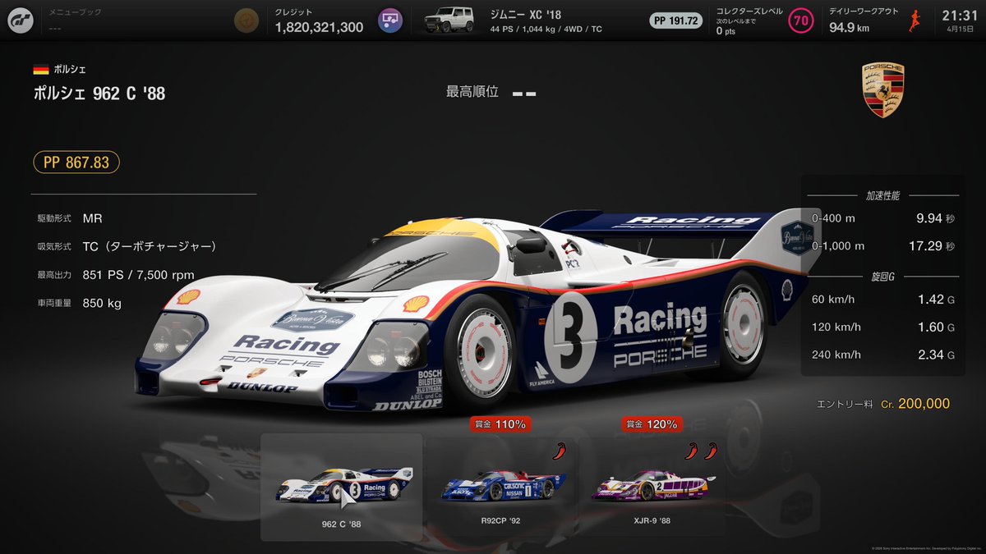Screen dimensions: 986x554
Task: Click the 851 PS / 7,500 rpm power row
Action: pos(116,275)
